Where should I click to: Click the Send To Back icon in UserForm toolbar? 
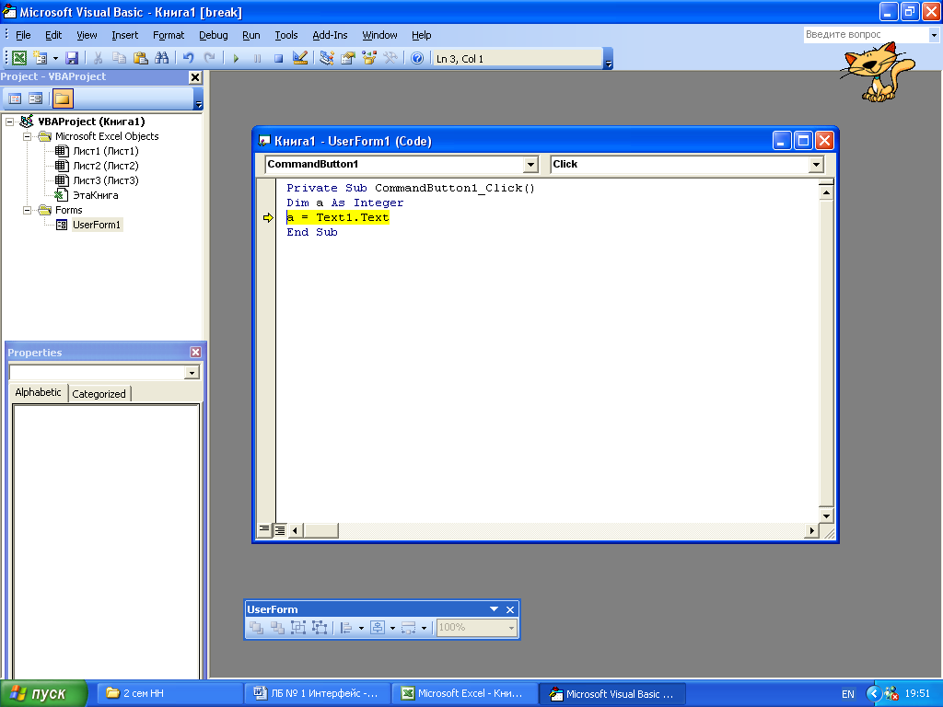point(277,628)
